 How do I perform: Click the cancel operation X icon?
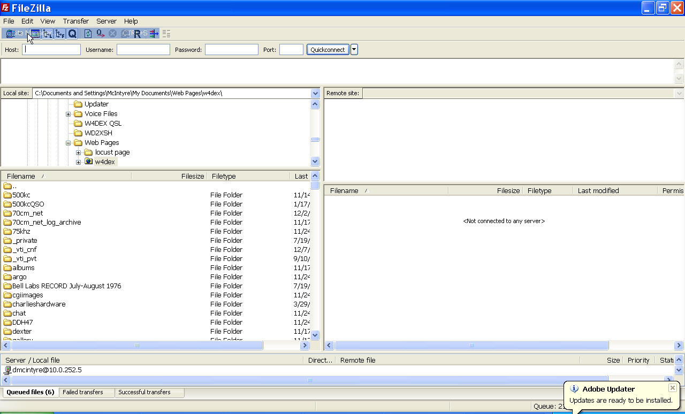[x=113, y=34]
